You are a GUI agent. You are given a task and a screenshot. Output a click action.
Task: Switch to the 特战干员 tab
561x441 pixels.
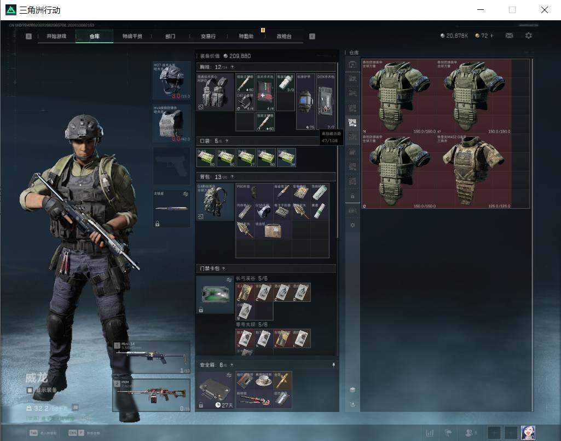click(132, 36)
